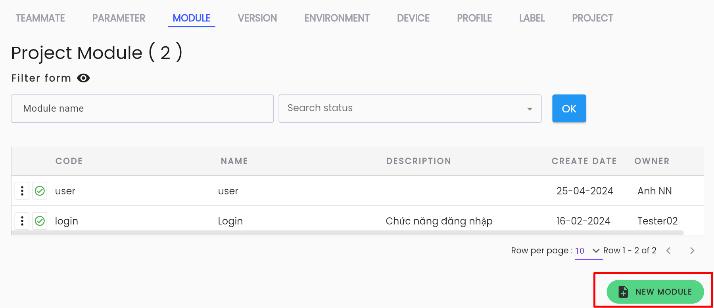Select the code cell 'user'
This screenshot has height=308, width=714.
pos(65,191)
